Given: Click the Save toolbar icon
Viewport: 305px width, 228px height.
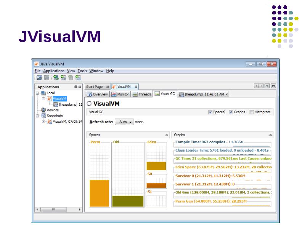Looking at the screenshot, I should point(47,78).
